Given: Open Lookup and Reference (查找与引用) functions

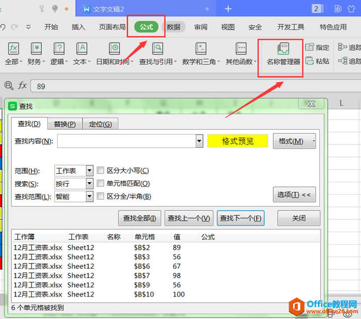Looking at the screenshot, I should point(158,49).
